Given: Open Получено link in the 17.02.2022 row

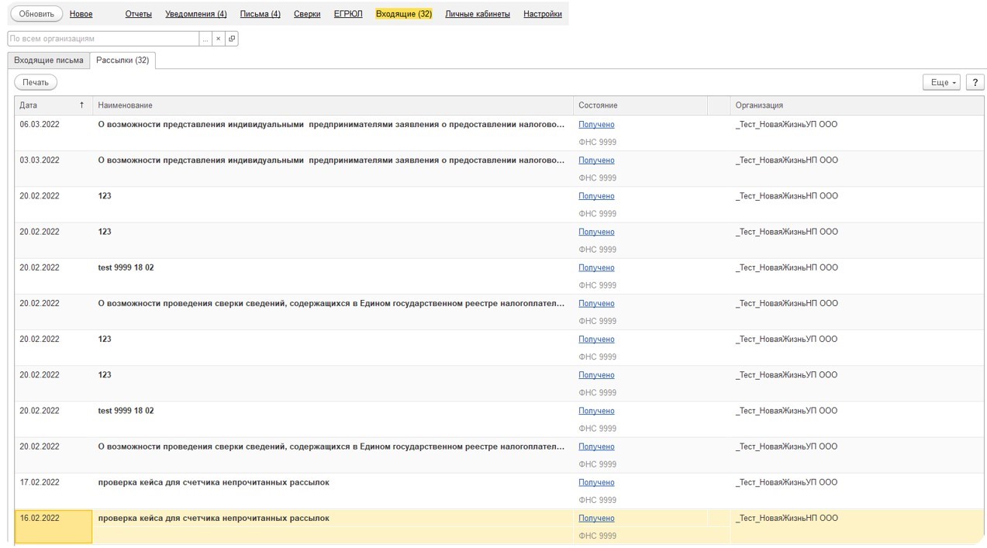Looking at the screenshot, I should (596, 483).
